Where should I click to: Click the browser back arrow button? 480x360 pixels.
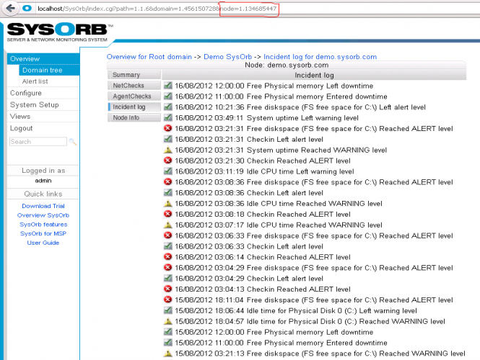click(10, 8)
